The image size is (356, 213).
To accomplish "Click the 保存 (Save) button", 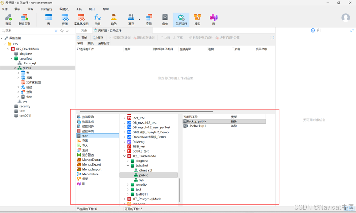I will tap(98, 38).
